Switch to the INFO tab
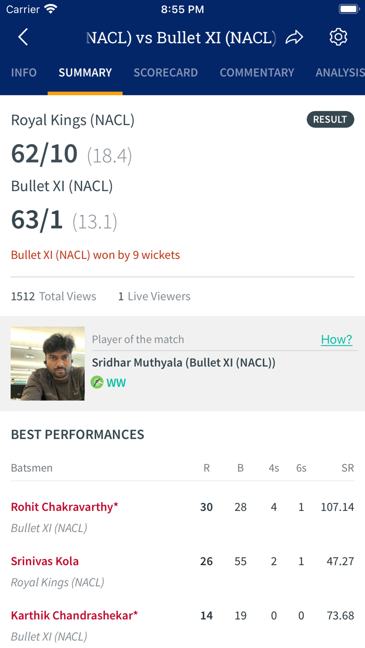The height and width of the screenshot is (648, 365). 23,72
